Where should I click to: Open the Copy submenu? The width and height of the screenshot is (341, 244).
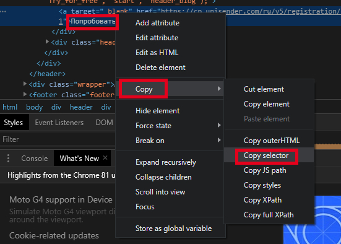point(170,89)
